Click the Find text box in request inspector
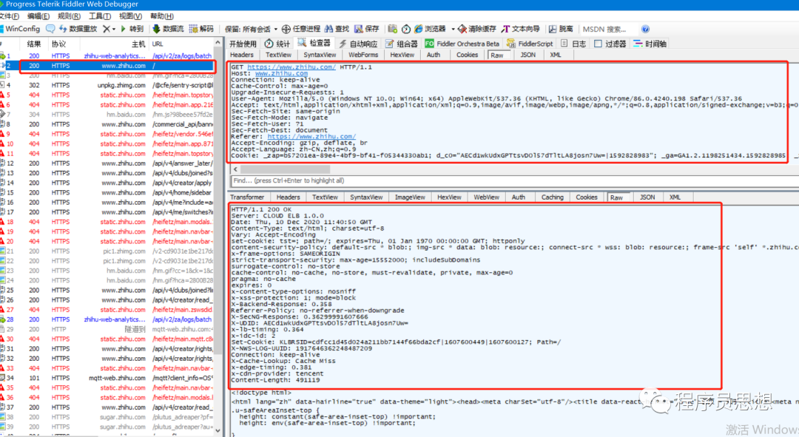Image resolution: width=799 pixels, height=437 pixels. 513,180
